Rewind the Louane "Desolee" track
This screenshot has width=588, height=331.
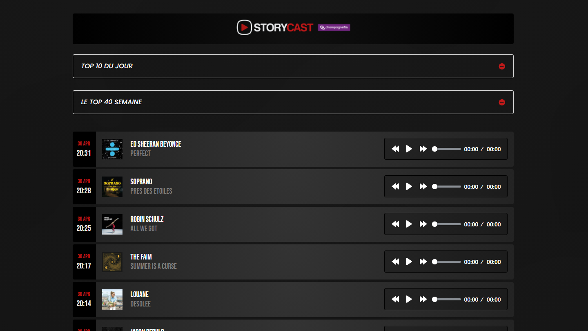click(395, 299)
